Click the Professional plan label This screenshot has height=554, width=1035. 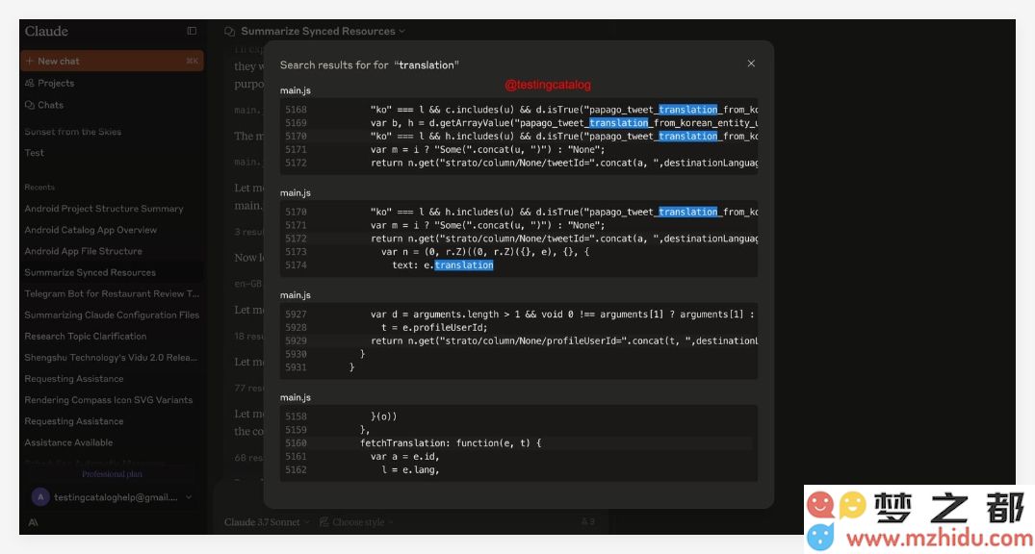[x=112, y=474]
